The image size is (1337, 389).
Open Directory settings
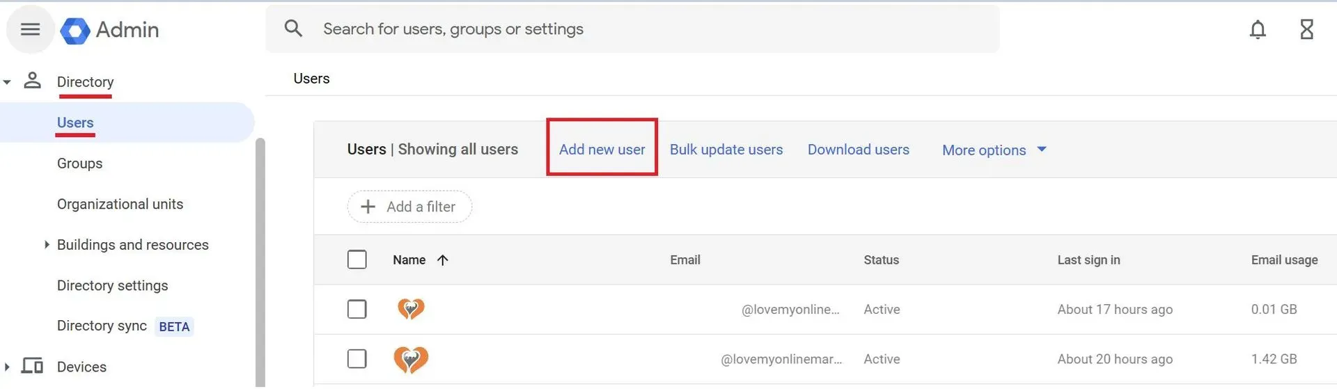[112, 285]
